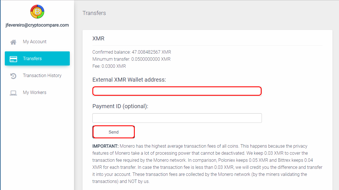Image resolution: width=339 pixels, height=190 pixels.
Task: Click the jfevereiro@cryptocompare.com account email
Action: click(x=37, y=25)
